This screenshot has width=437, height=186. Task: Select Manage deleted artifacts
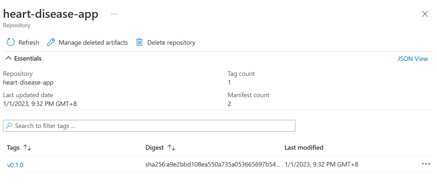click(93, 42)
